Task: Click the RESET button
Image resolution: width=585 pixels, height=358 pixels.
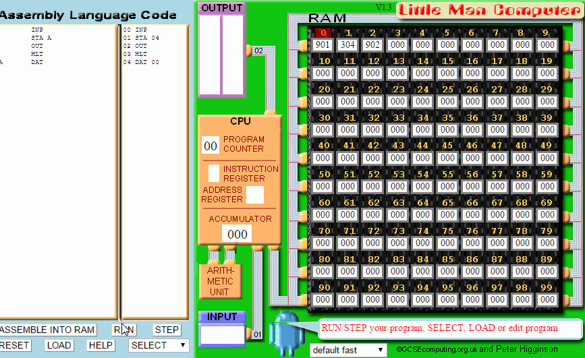Action: 15,345
